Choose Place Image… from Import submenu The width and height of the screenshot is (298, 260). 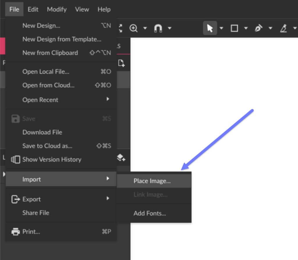(152, 181)
